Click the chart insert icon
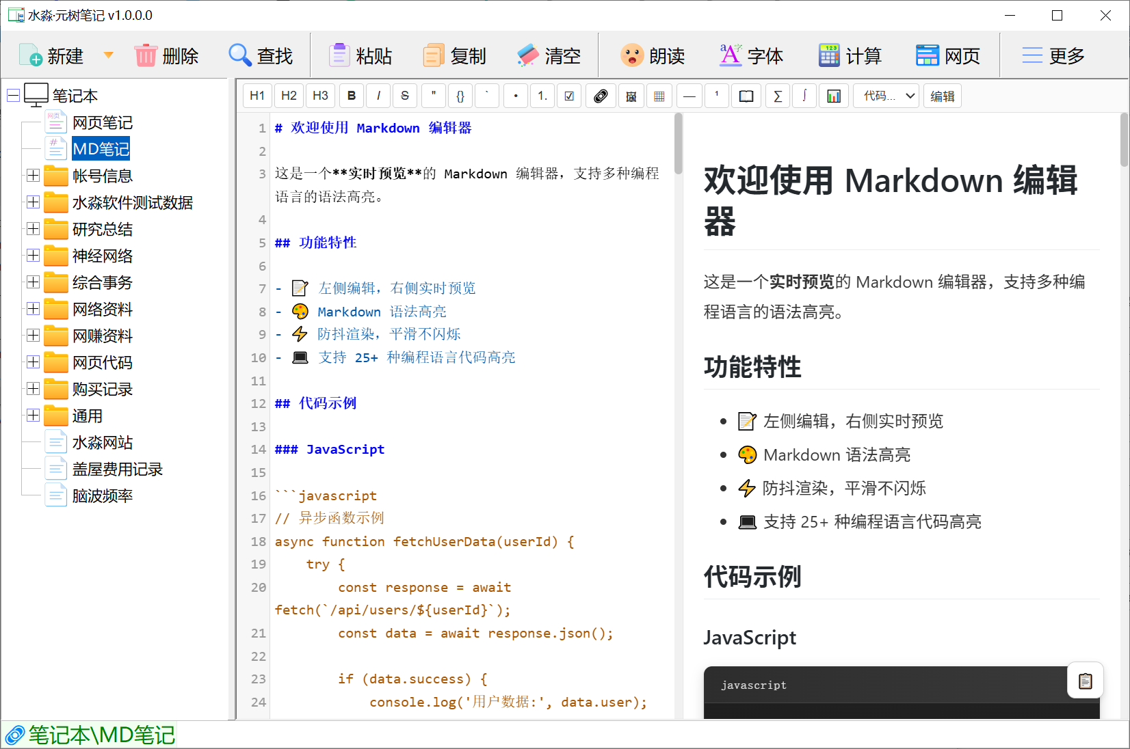The height and width of the screenshot is (749, 1130). pyautogui.click(x=833, y=96)
